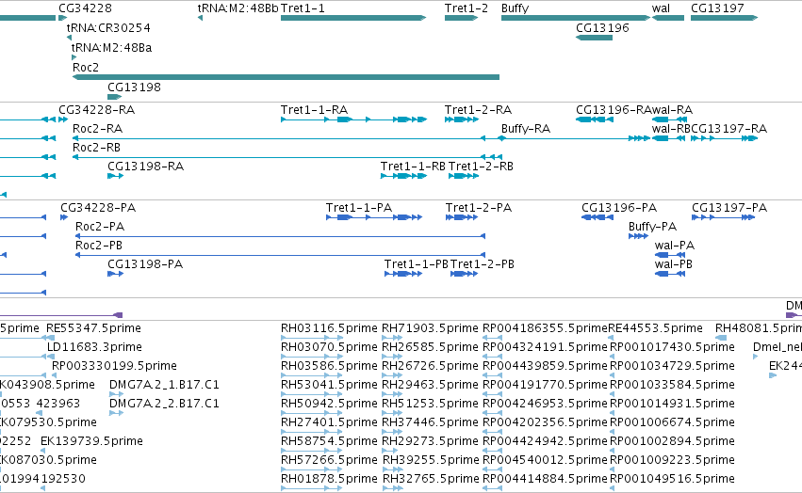Click EST RH57266.5prime
This screenshot has height=493, width=802.
pos(329,460)
